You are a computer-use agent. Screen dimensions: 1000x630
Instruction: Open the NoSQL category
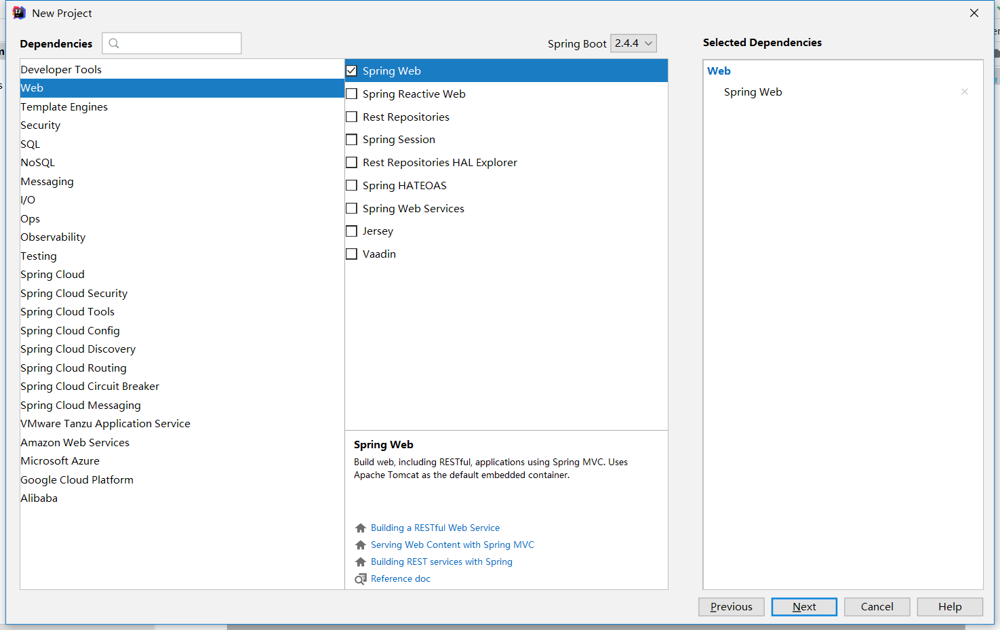[x=182, y=163]
